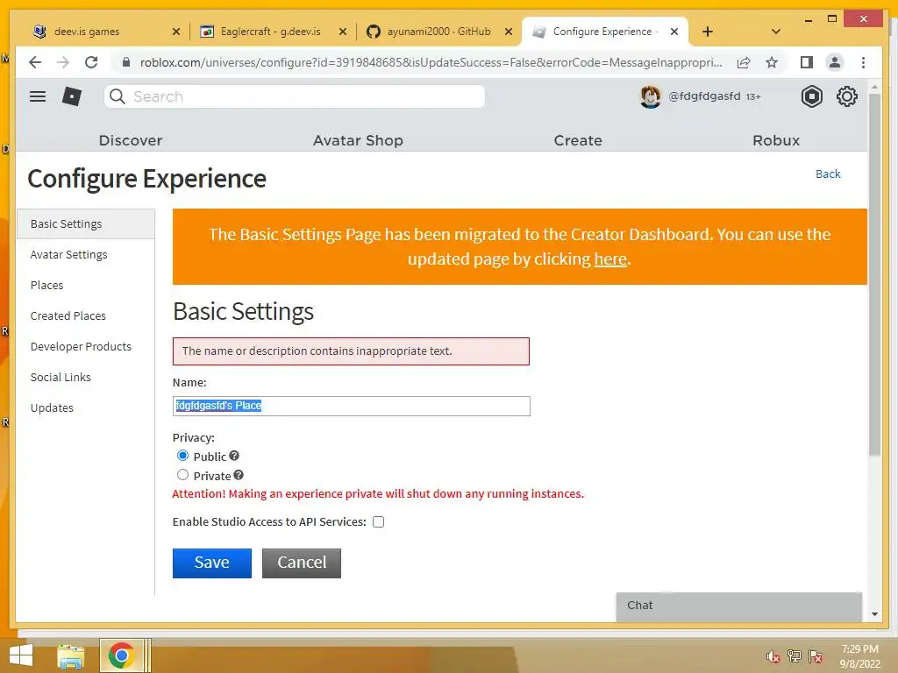This screenshot has width=898, height=673.
Task: Select Social Links in the sidebar
Action: [x=61, y=377]
